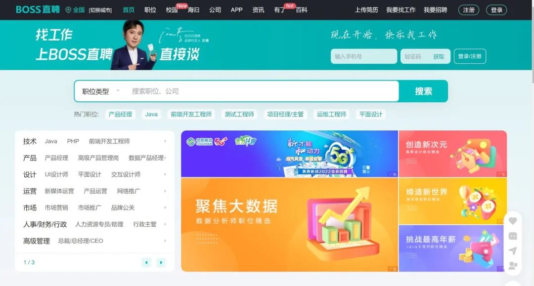534x286 pixels.
Task: Go to previous category page arrow
Action: click(146, 262)
